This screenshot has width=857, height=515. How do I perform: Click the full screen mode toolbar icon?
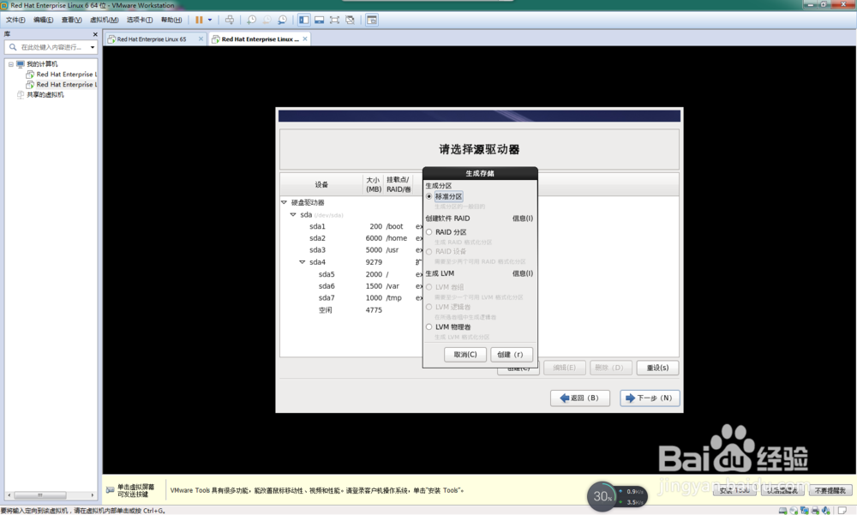click(x=334, y=20)
